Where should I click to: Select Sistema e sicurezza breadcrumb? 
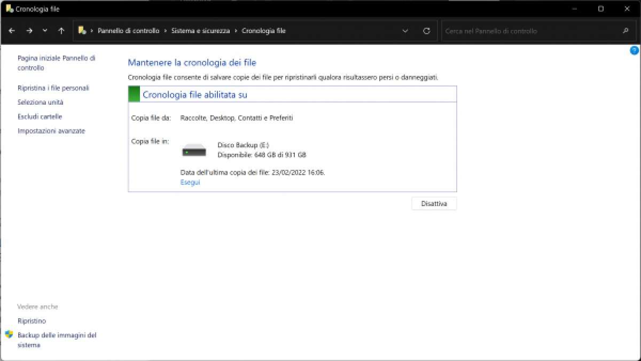pyautogui.click(x=200, y=31)
